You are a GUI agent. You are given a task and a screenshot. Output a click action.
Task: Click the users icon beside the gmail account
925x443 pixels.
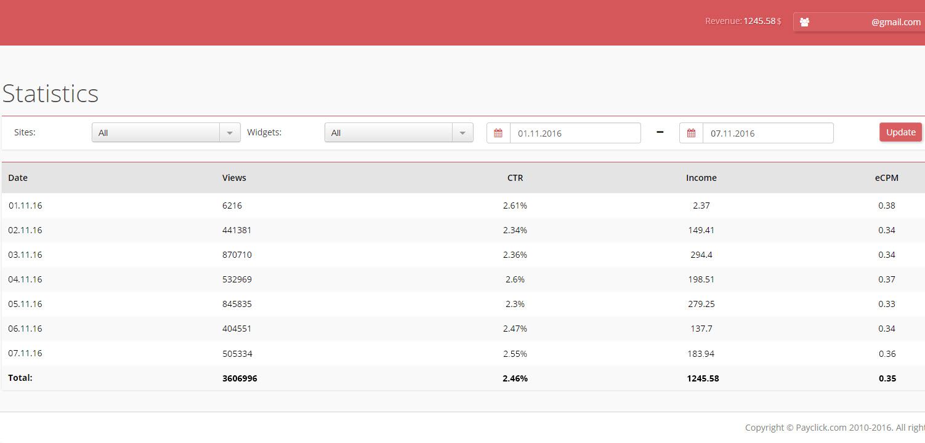(x=804, y=22)
